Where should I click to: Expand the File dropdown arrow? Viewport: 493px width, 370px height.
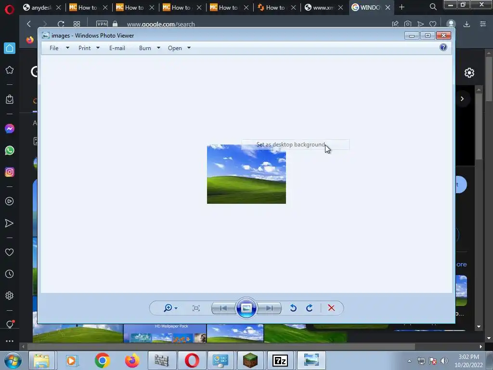click(x=67, y=48)
